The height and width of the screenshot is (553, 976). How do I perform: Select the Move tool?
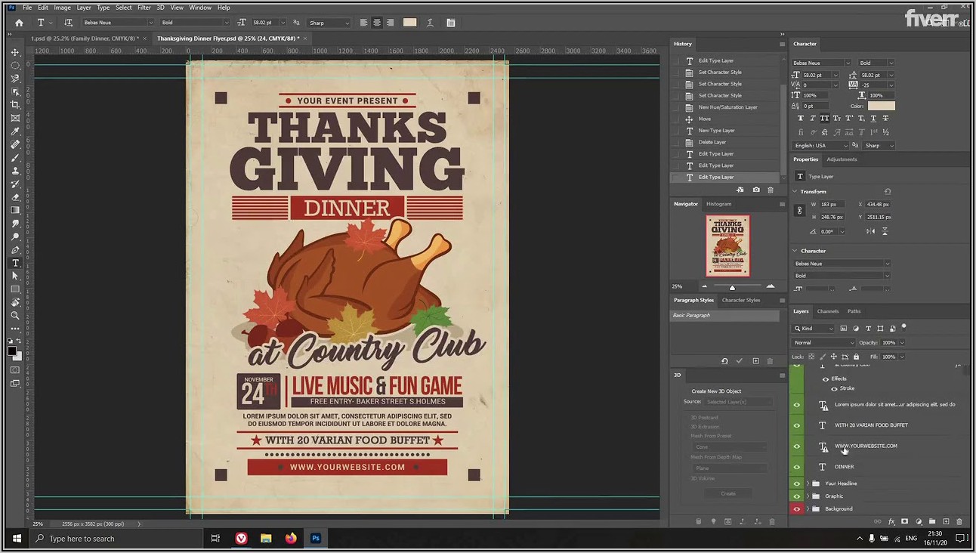pyautogui.click(x=15, y=52)
